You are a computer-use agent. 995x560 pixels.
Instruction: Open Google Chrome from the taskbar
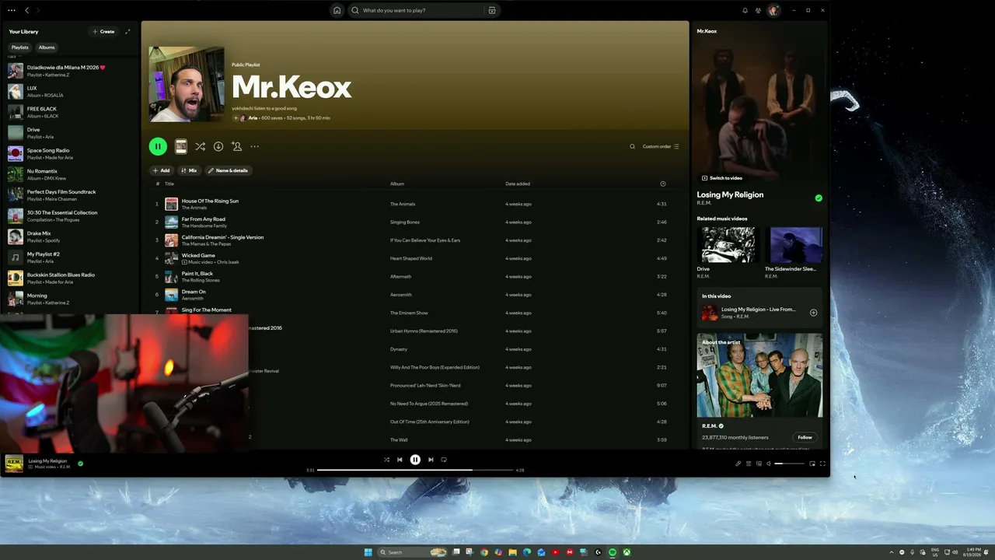484,552
